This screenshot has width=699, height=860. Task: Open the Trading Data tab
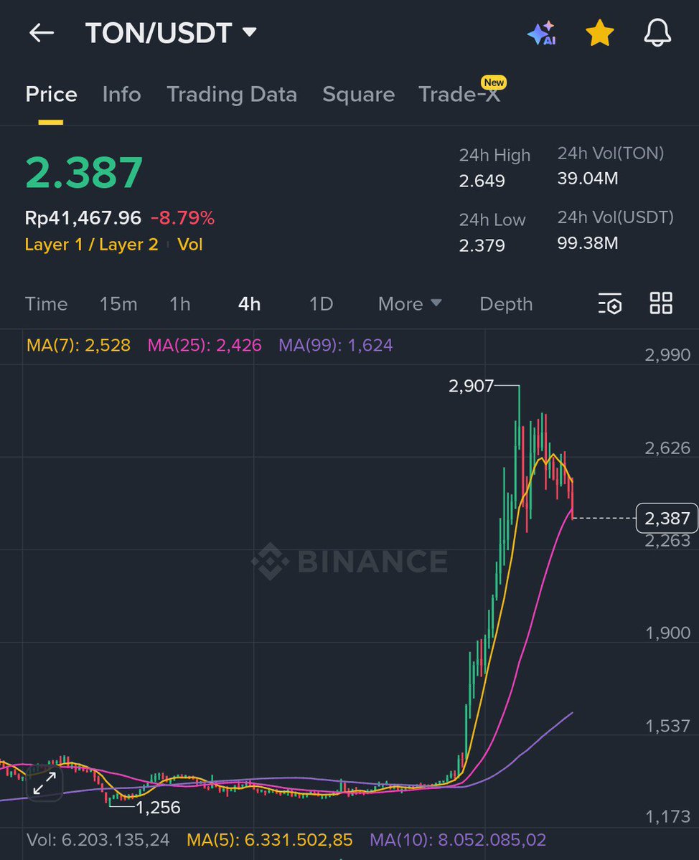click(232, 95)
